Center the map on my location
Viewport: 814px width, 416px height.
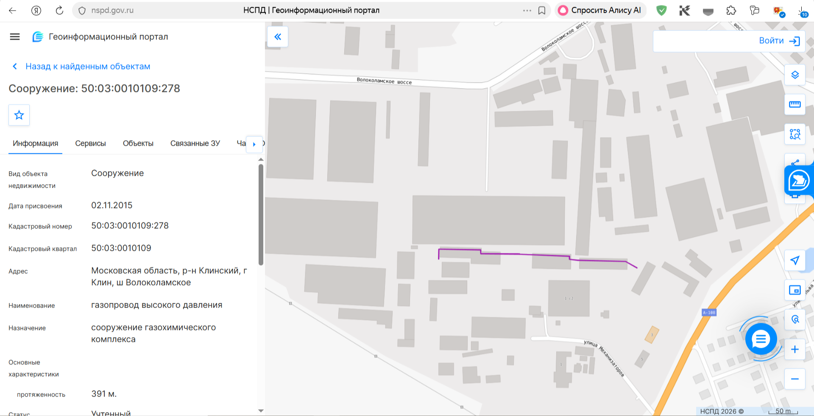(x=795, y=260)
